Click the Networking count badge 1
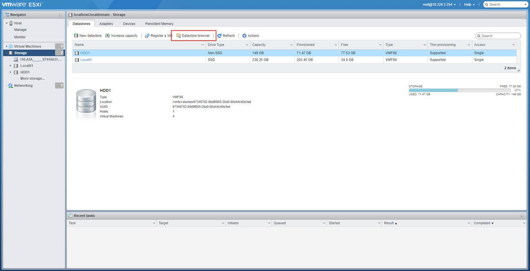Image resolution: width=530 pixels, height=271 pixels. (59, 85)
